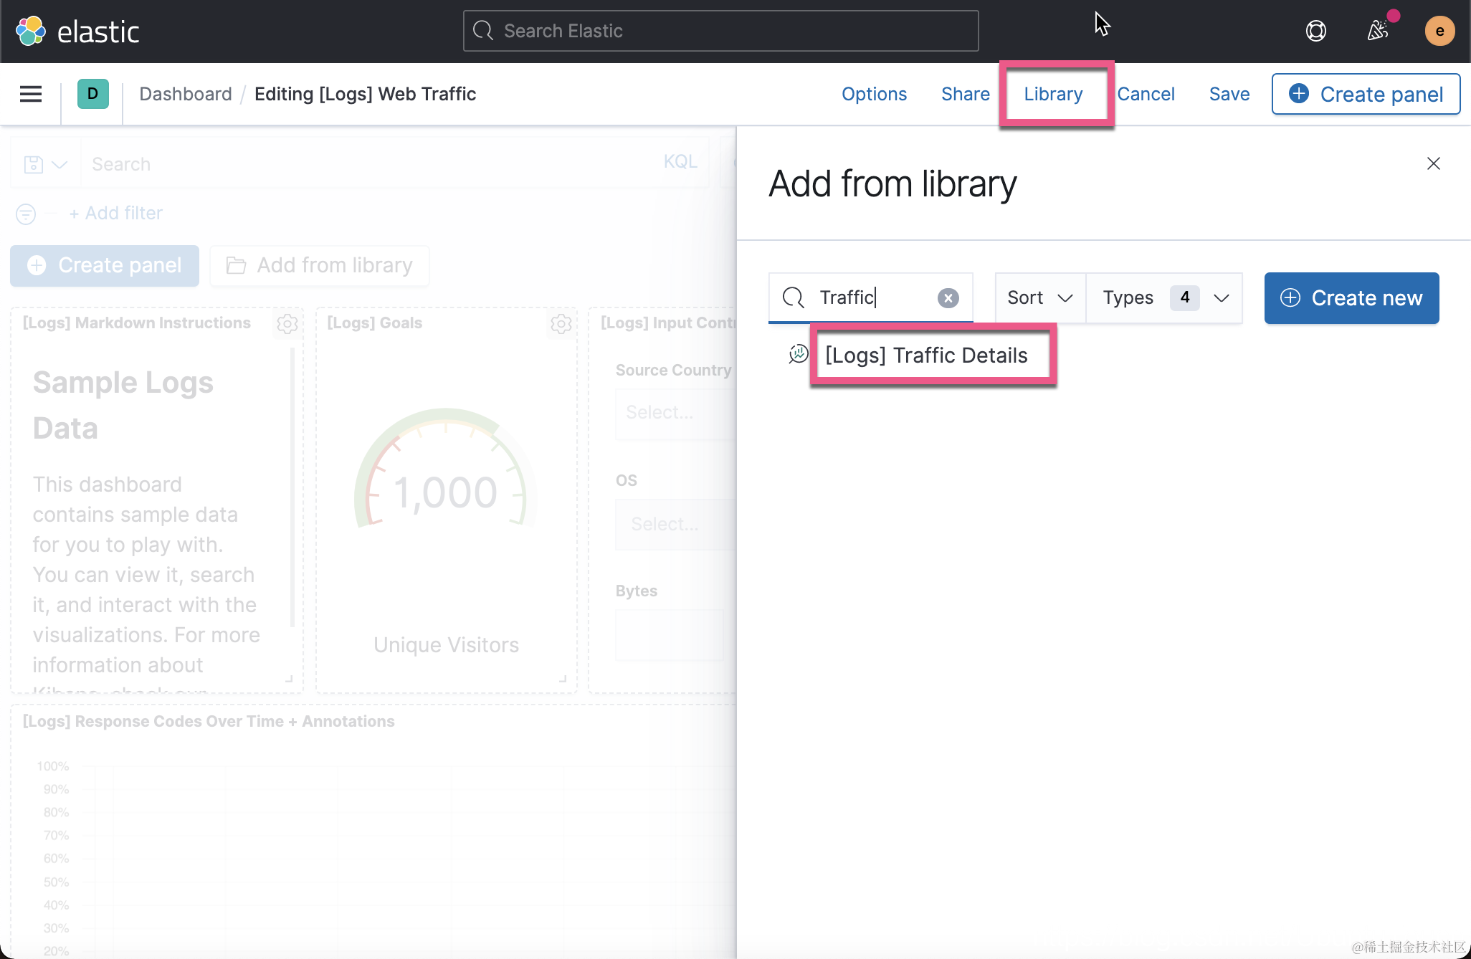Expand the Types filter dropdown
1471x959 pixels.
1164,298
